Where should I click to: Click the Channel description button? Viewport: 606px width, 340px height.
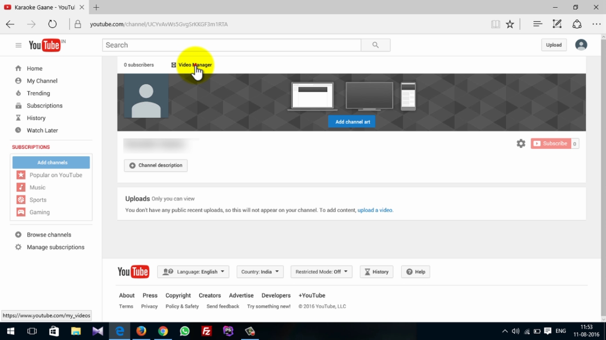pyautogui.click(x=156, y=166)
